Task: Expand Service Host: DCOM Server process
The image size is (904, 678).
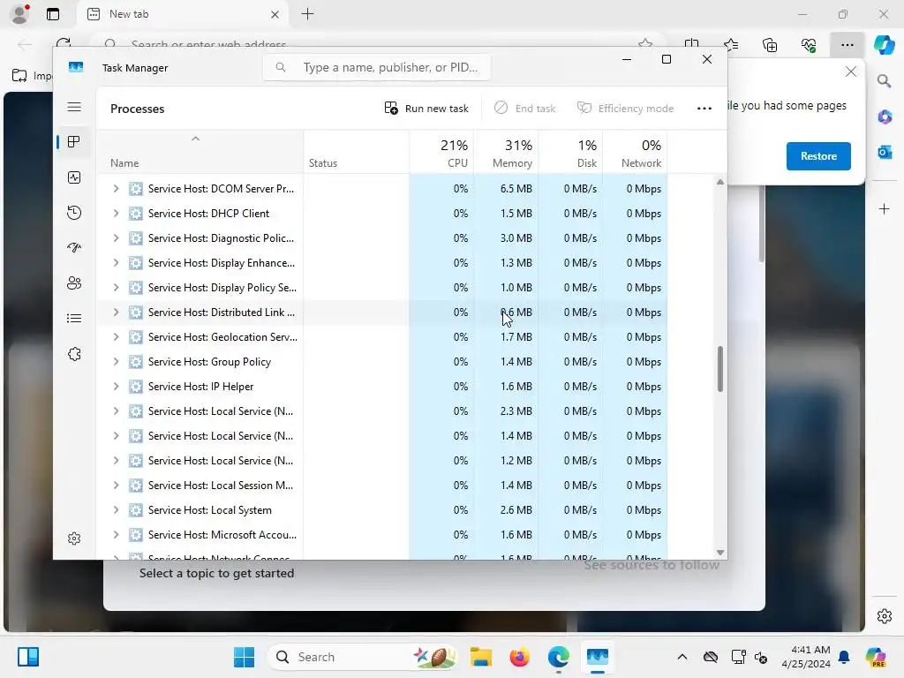Action: [x=116, y=189]
